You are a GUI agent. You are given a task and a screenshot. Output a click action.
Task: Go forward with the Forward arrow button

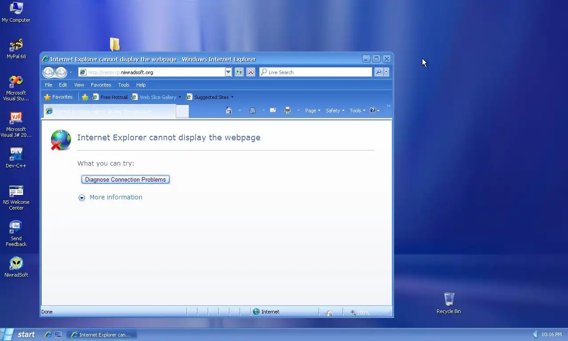pyautogui.click(x=61, y=72)
